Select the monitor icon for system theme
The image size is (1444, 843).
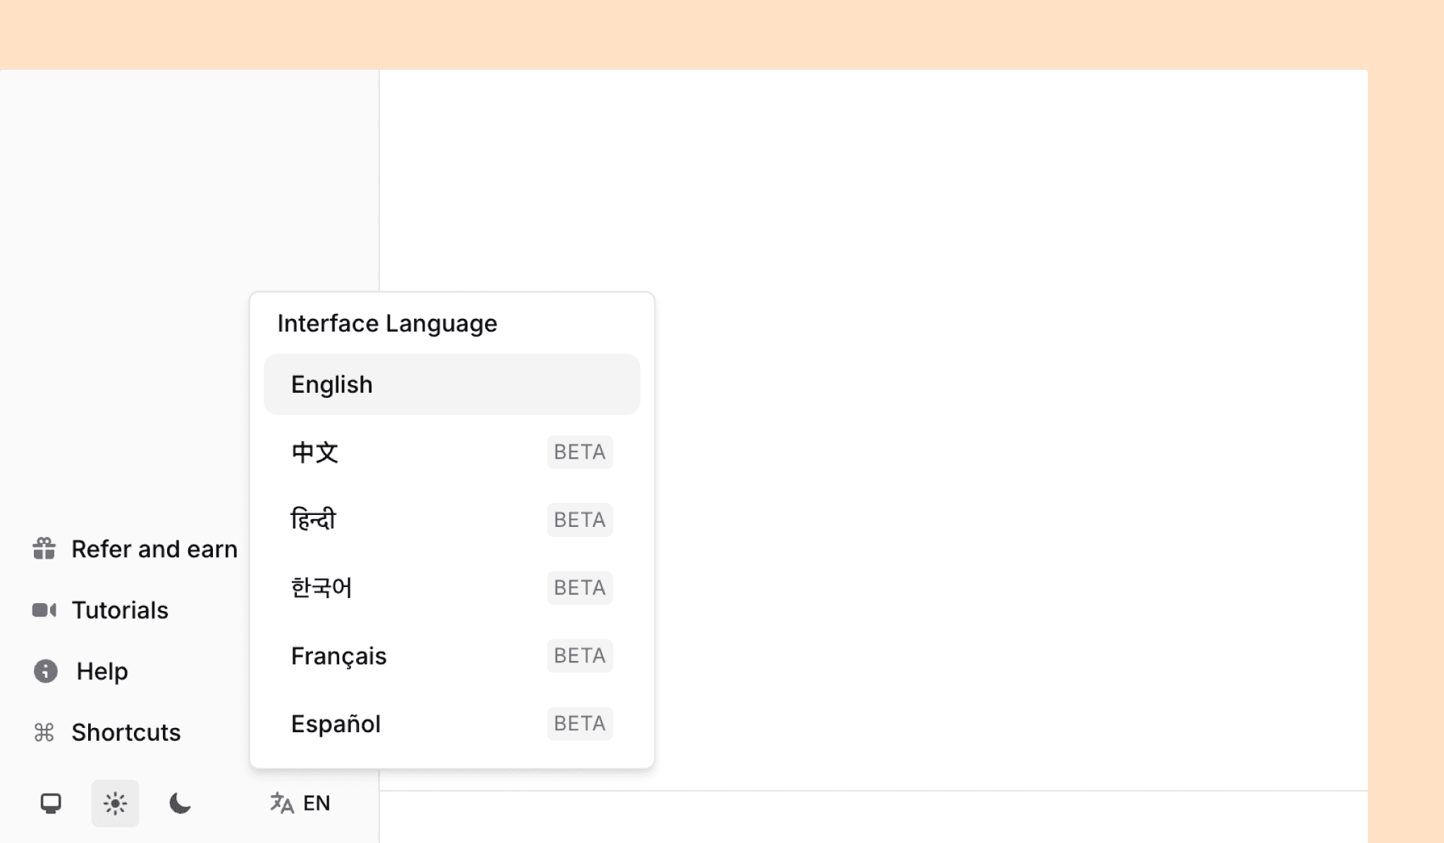(x=51, y=803)
